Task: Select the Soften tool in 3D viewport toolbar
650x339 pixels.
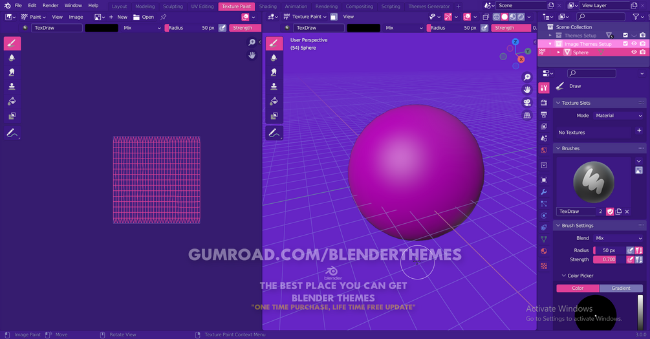Action: point(274,58)
